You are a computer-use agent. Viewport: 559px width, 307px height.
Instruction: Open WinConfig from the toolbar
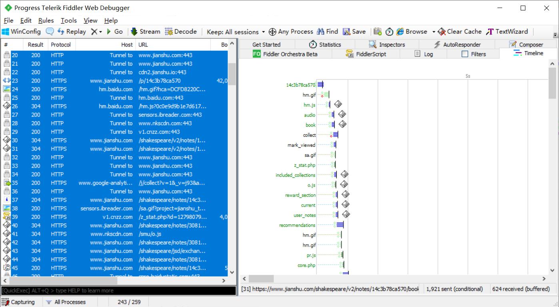point(22,32)
